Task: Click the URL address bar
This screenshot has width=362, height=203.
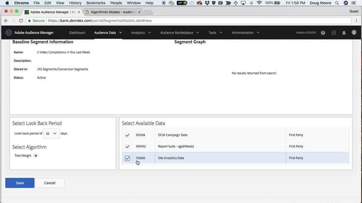Action: [x=189, y=21]
